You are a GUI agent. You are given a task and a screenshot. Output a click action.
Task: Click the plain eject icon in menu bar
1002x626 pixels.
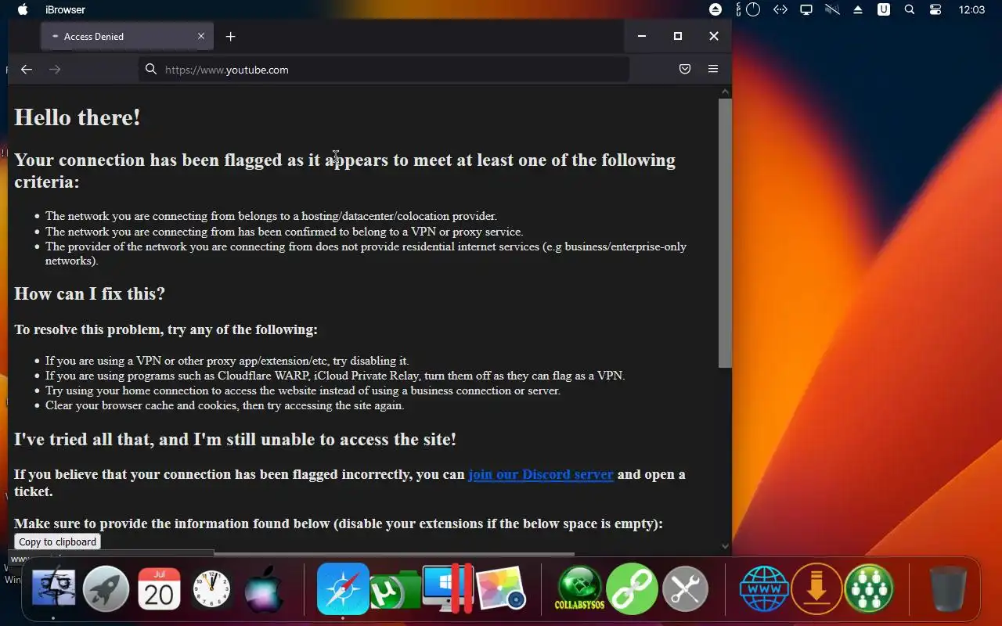click(858, 10)
